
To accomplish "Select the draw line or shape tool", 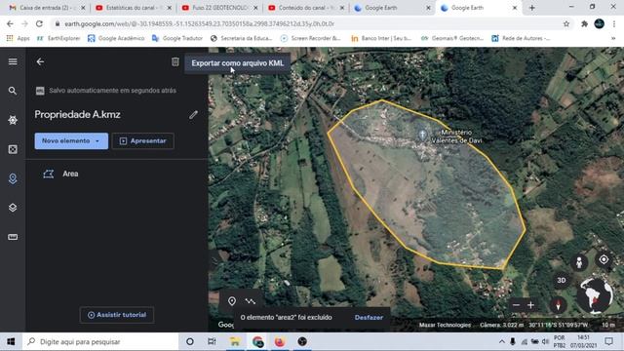I will 251,301.
